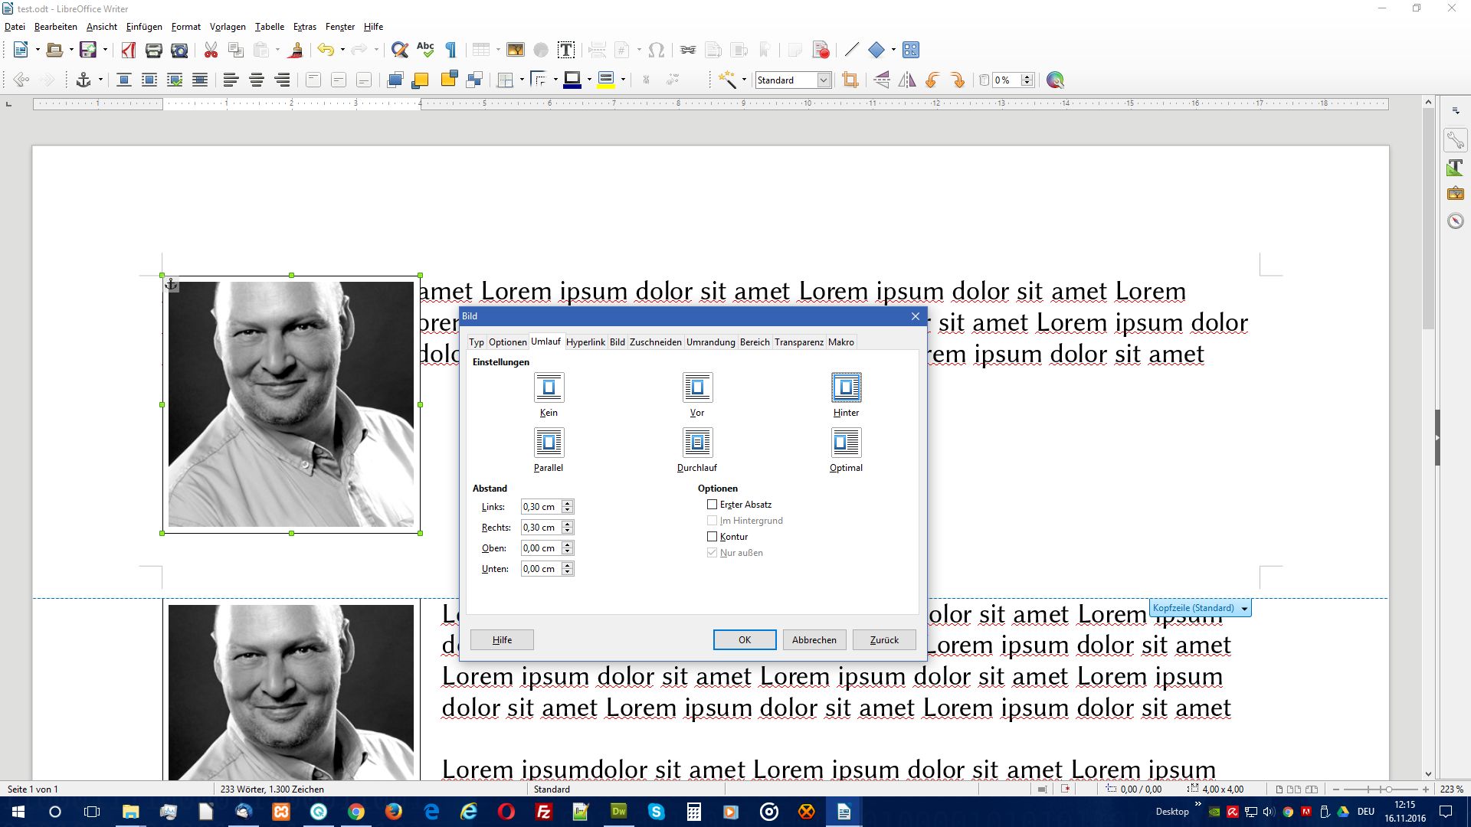Open the Format menu
This screenshot has height=827, width=1471.
click(x=186, y=27)
